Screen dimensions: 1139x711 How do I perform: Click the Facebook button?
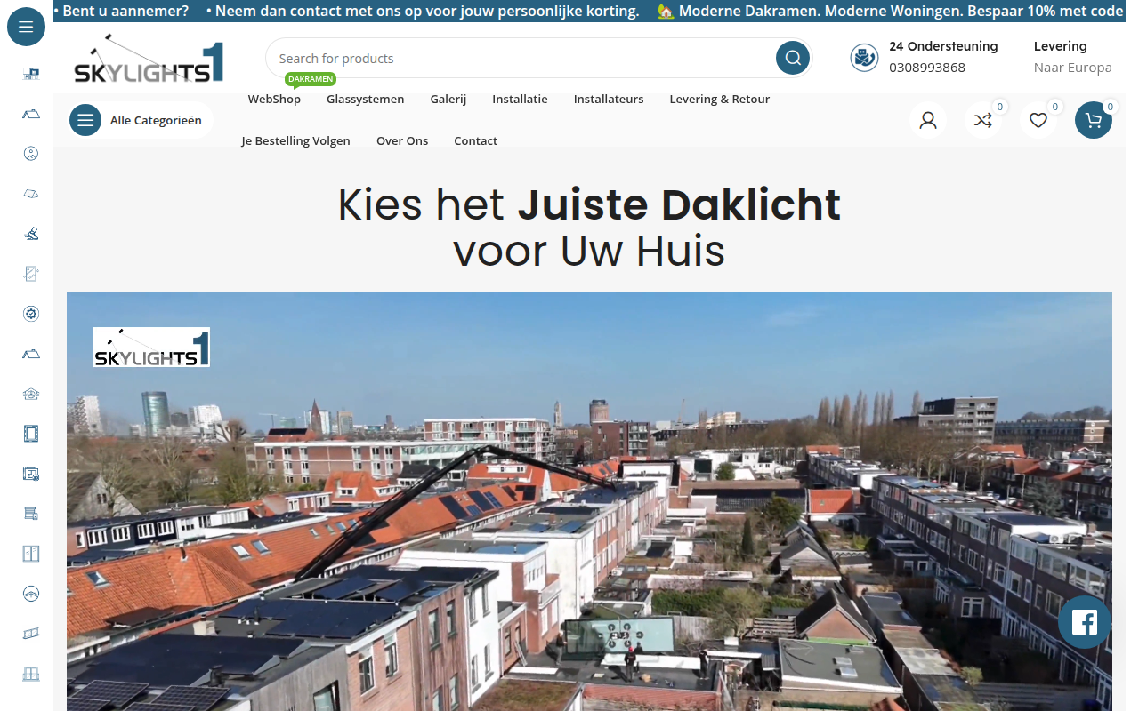pyautogui.click(x=1085, y=622)
